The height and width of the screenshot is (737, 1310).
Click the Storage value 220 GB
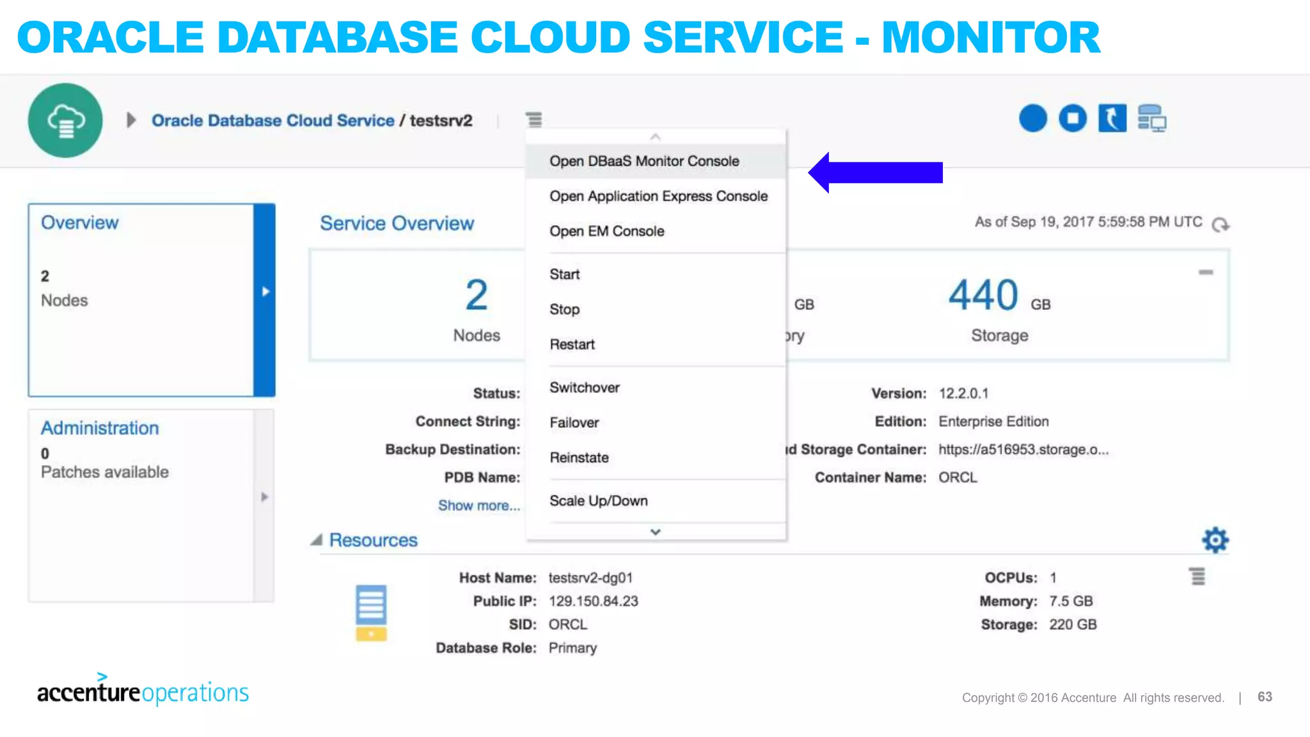point(1073,624)
